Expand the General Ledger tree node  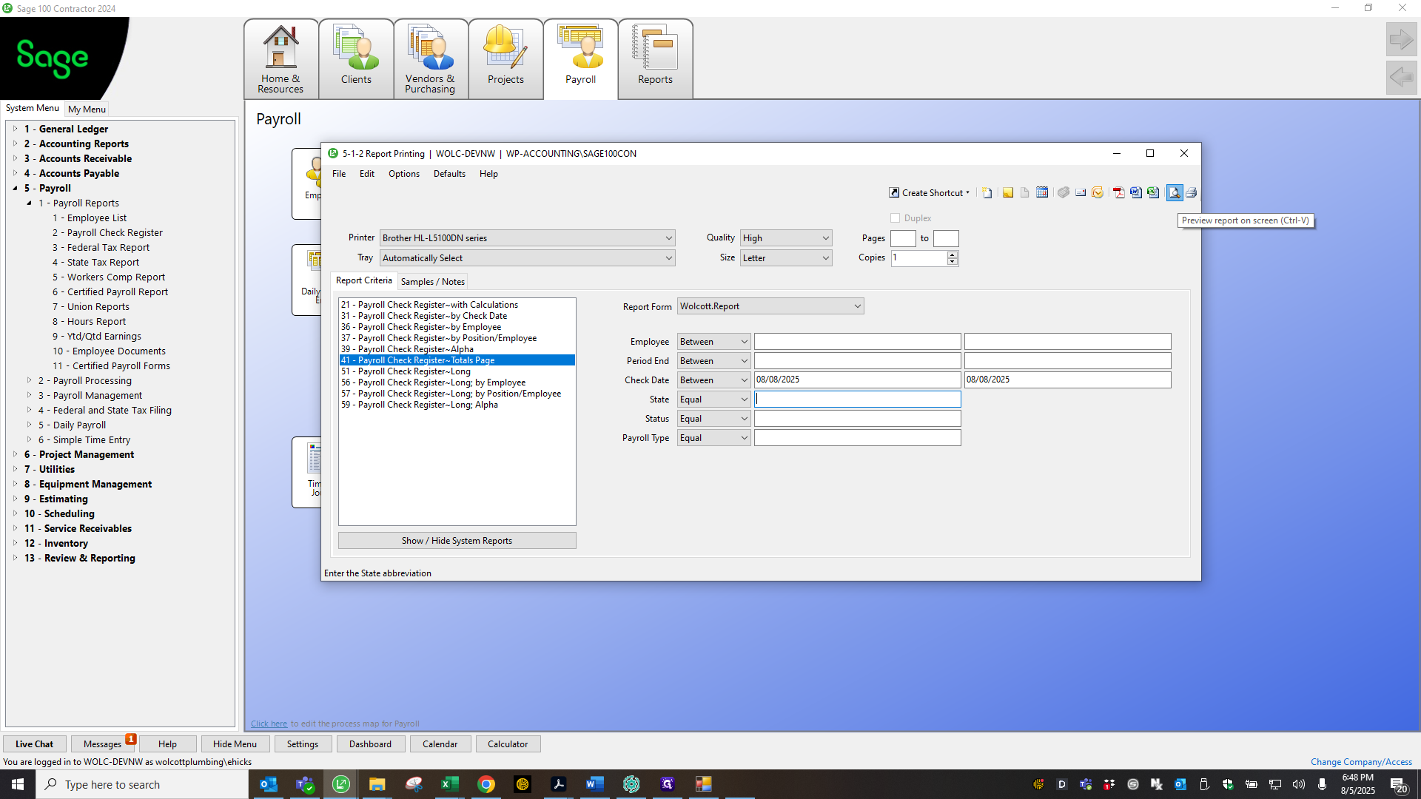pyautogui.click(x=15, y=129)
